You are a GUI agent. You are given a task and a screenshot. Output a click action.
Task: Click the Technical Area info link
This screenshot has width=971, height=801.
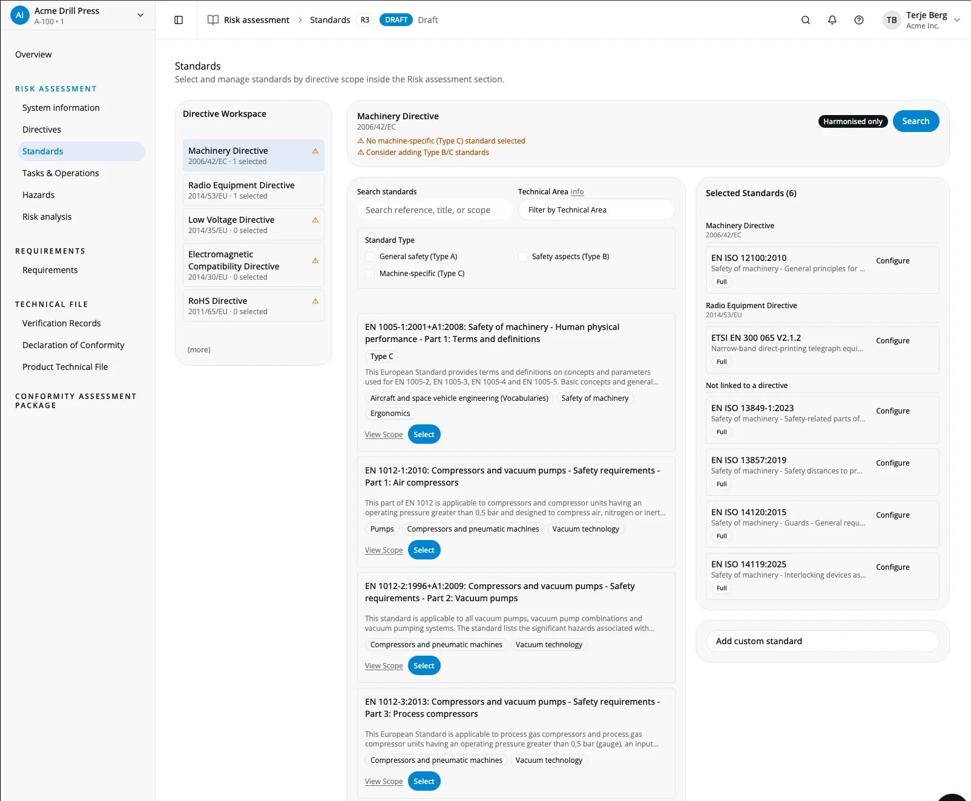[x=578, y=192]
